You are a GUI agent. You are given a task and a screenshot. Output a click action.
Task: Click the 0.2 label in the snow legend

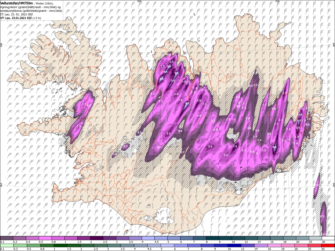pyautogui.click(x=2, y=242)
